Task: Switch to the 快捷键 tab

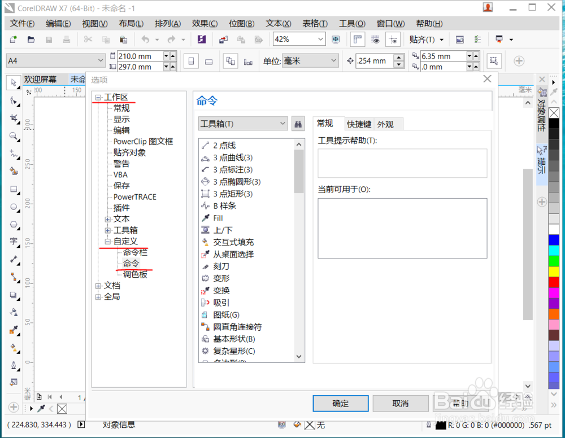Action: (x=359, y=124)
